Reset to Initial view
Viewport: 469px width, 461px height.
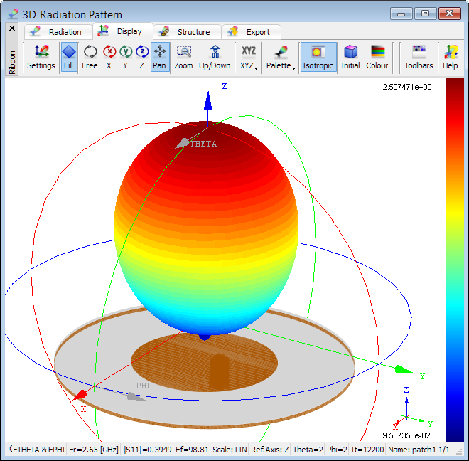point(350,57)
